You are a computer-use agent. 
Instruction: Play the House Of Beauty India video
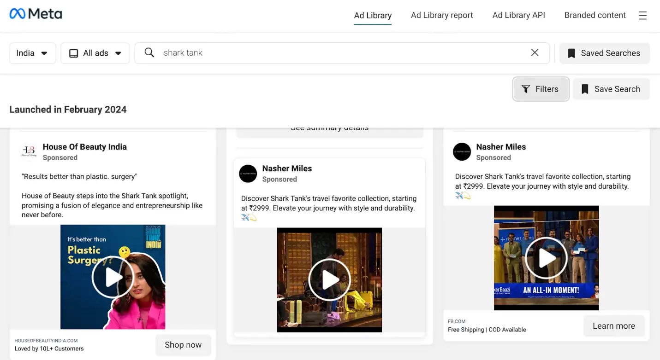[113, 277]
